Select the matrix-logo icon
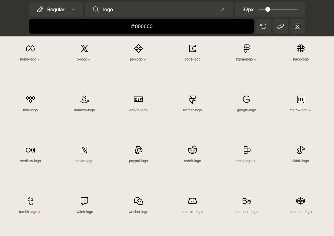The height and width of the screenshot is (236, 334). (x=301, y=99)
